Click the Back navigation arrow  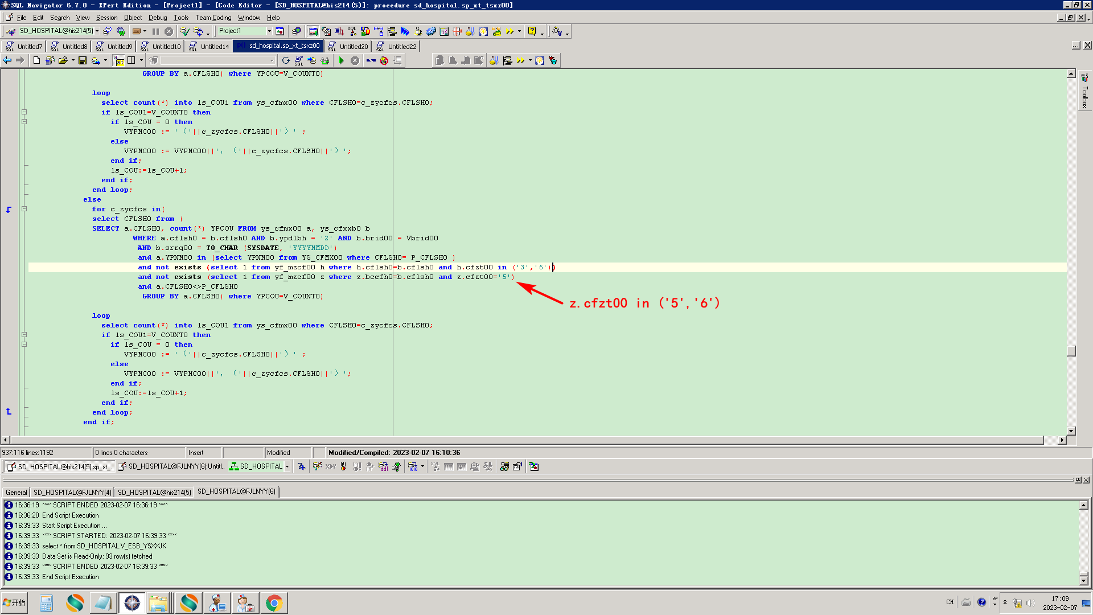point(7,60)
